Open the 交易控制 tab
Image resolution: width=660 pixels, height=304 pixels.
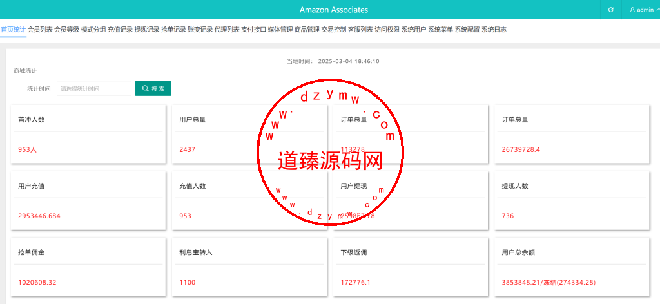pos(334,30)
